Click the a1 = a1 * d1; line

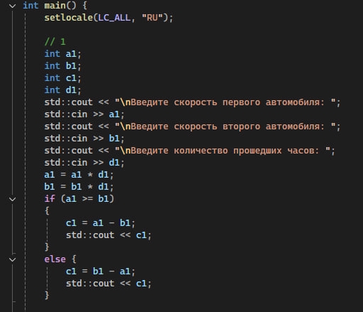click(79, 175)
